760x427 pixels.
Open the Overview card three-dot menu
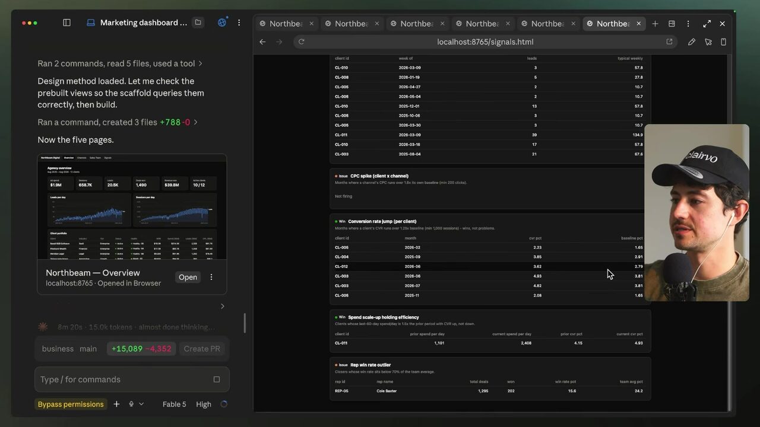click(211, 277)
